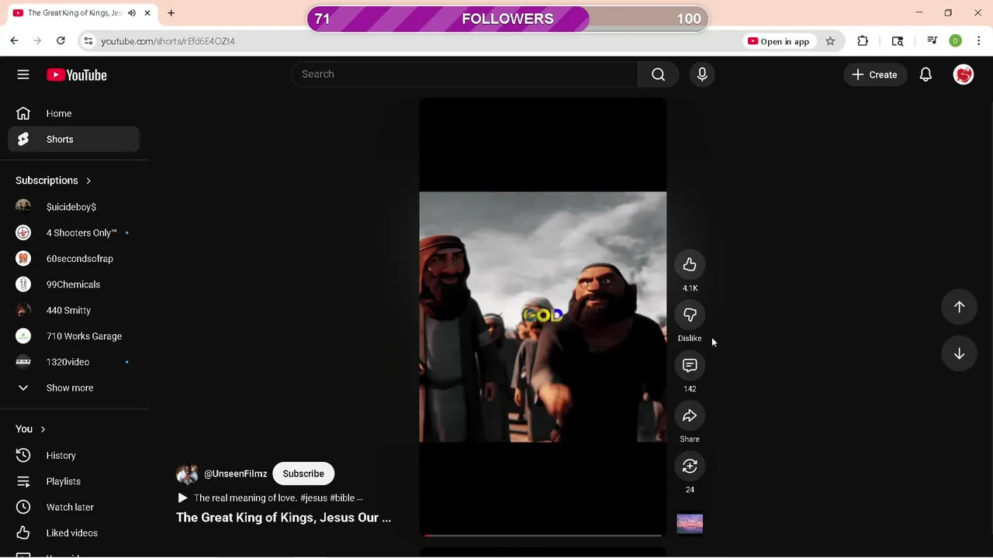Image resolution: width=993 pixels, height=558 pixels.
Task: Open a new browser tab
Action: tap(171, 13)
